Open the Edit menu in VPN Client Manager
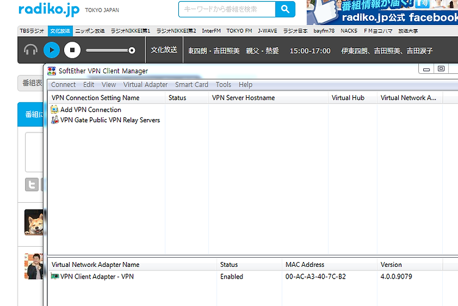458x306 pixels. tap(89, 85)
